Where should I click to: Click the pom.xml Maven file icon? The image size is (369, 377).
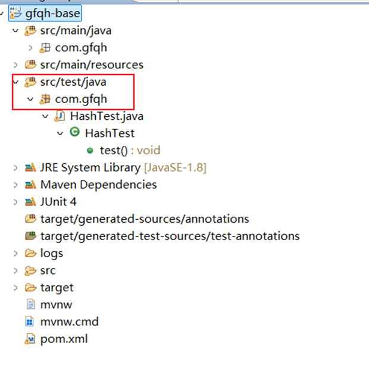tap(30, 339)
